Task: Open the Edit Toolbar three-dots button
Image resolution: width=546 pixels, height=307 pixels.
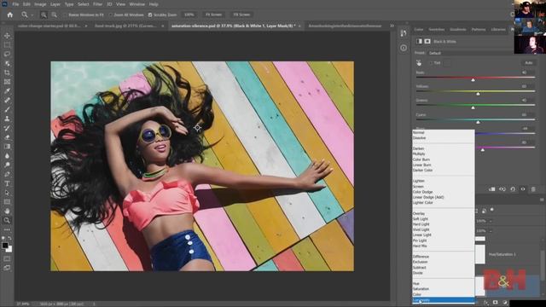Action: click(x=7, y=229)
